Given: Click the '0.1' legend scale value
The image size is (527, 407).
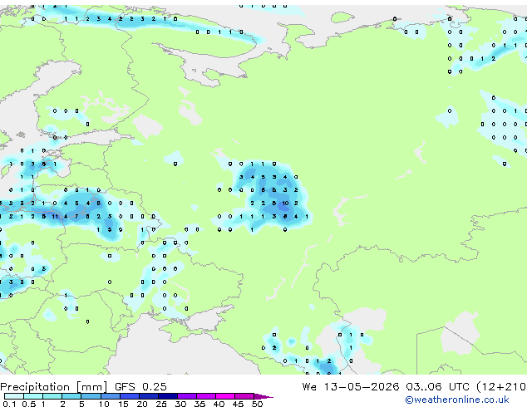Looking at the screenshot, I should (x=9, y=404).
